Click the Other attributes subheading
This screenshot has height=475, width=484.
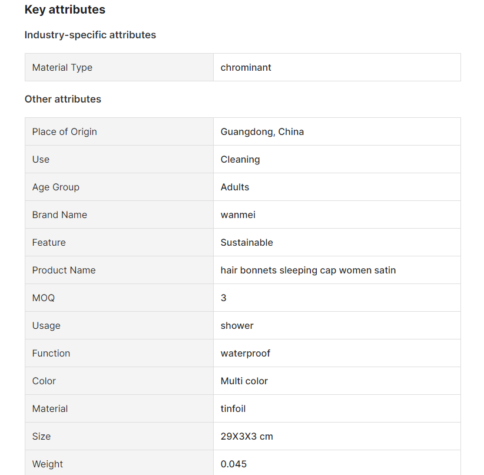pyautogui.click(x=63, y=99)
